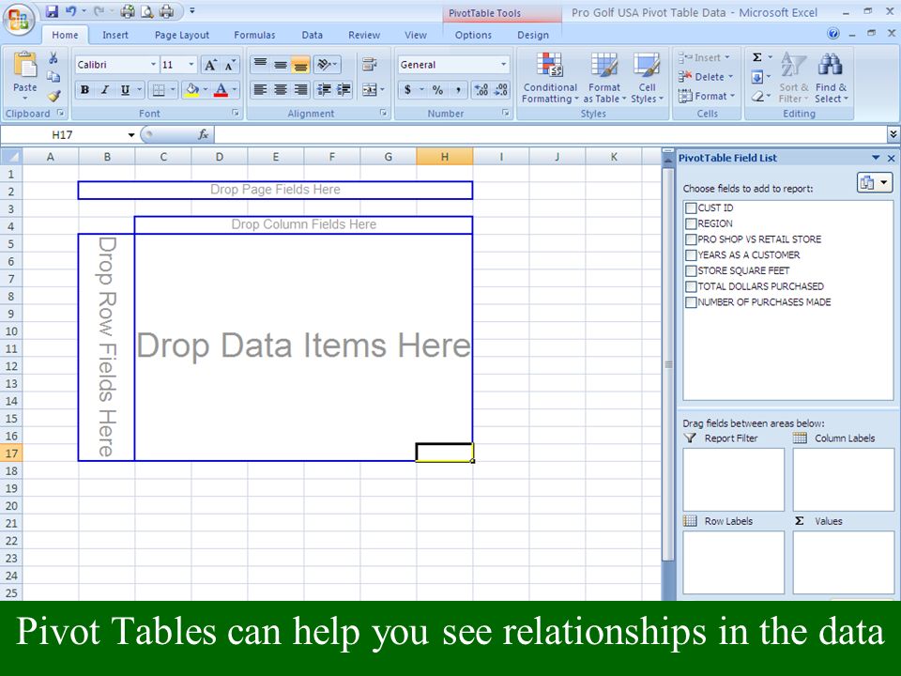Screen dimensions: 901x676
Task: Open the font size dropdown
Action: [191, 65]
